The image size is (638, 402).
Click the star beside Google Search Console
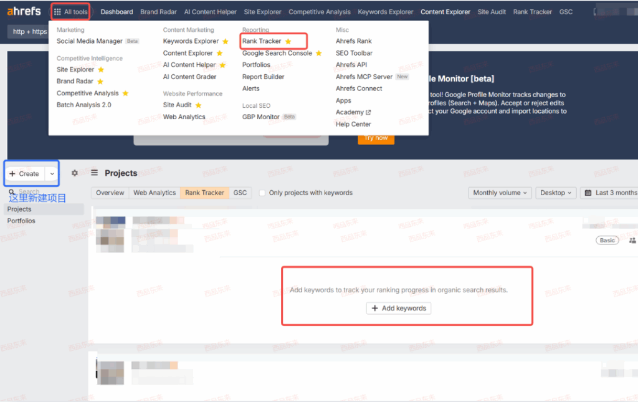click(319, 53)
